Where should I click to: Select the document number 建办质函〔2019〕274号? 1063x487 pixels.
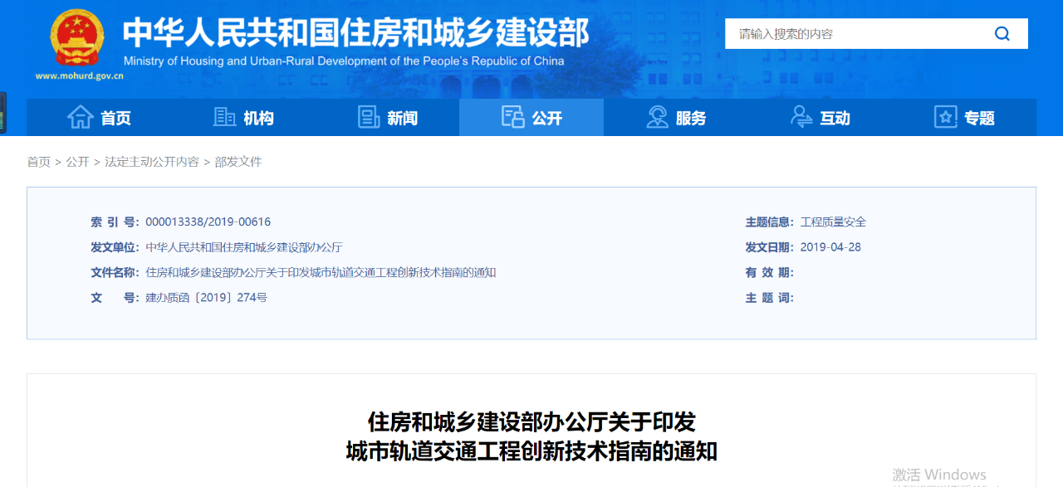point(207,297)
